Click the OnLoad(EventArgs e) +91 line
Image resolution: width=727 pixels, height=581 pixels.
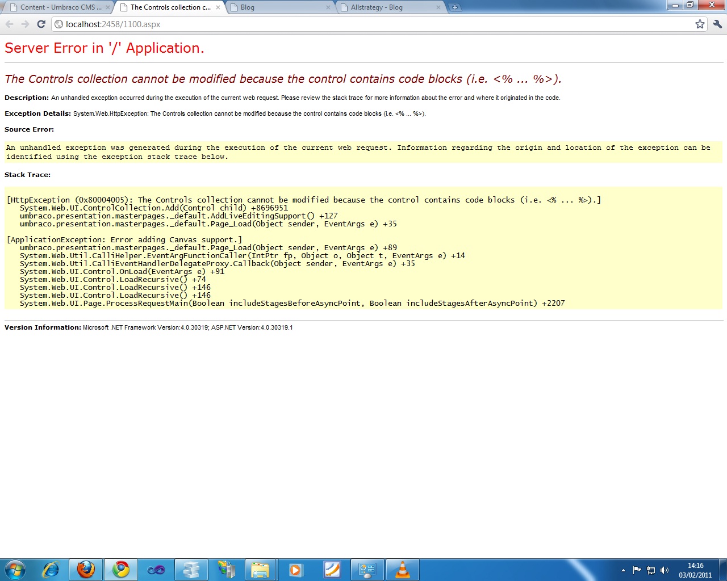(x=122, y=271)
